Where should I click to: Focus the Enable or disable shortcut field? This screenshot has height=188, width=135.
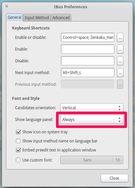click(x=88, y=38)
